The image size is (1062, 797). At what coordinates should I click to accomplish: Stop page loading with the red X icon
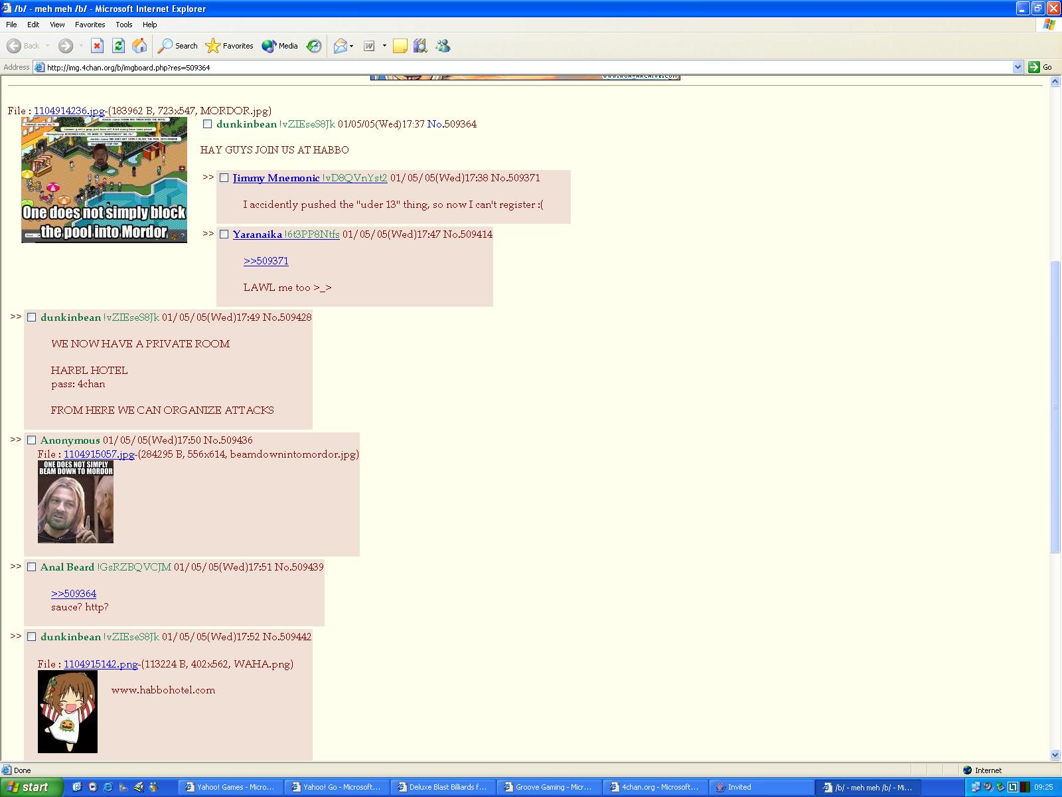pyautogui.click(x=97, y=46)
